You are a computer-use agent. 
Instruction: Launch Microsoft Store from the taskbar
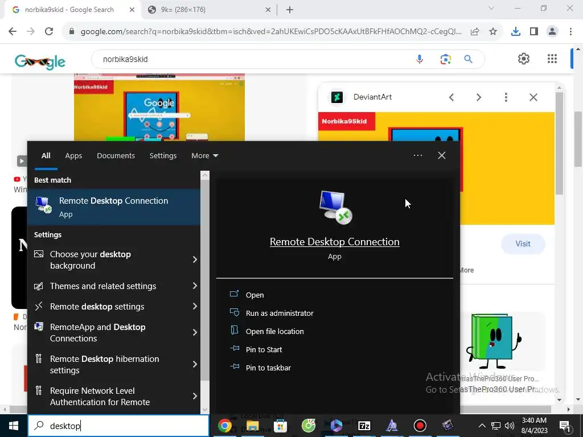pos(280,426)
